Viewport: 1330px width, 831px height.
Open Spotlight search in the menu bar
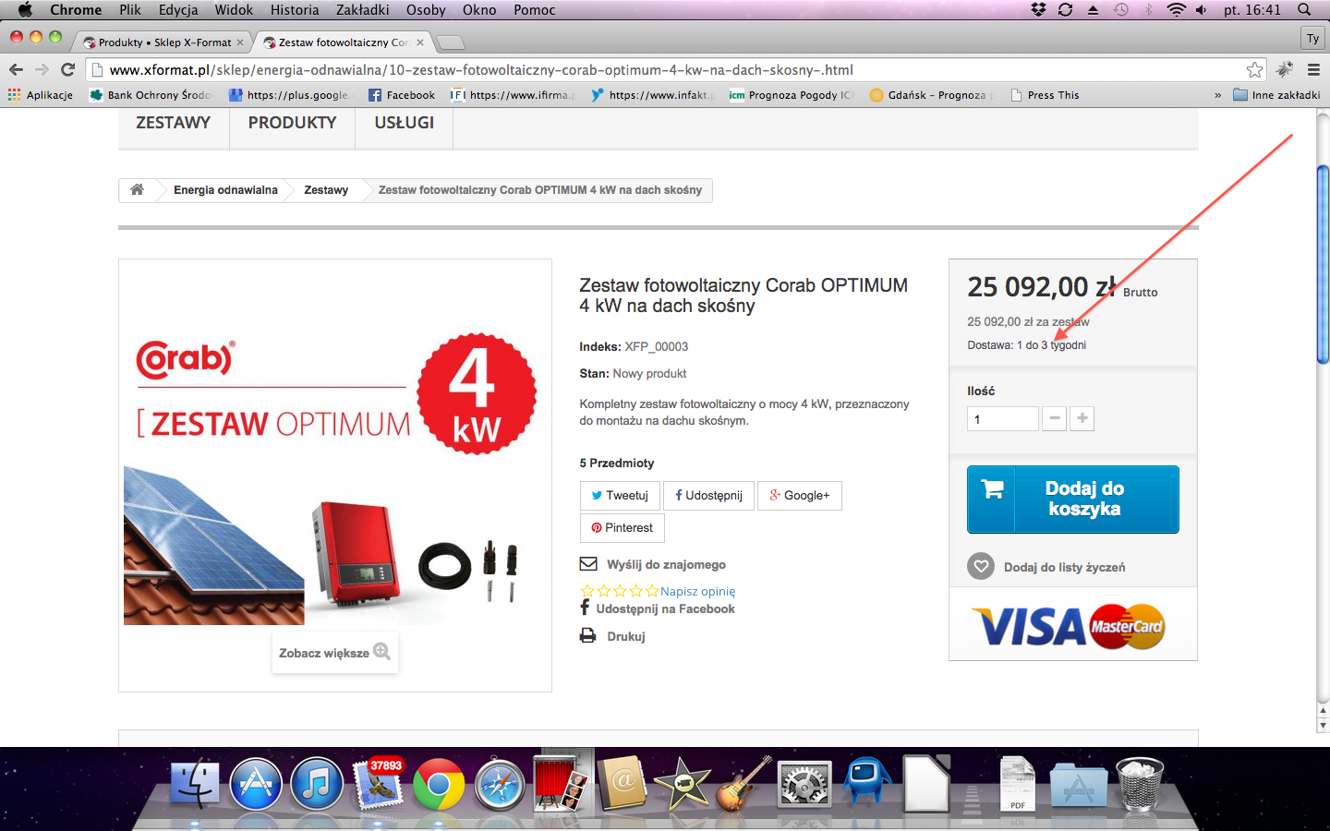coord(1304,9)
